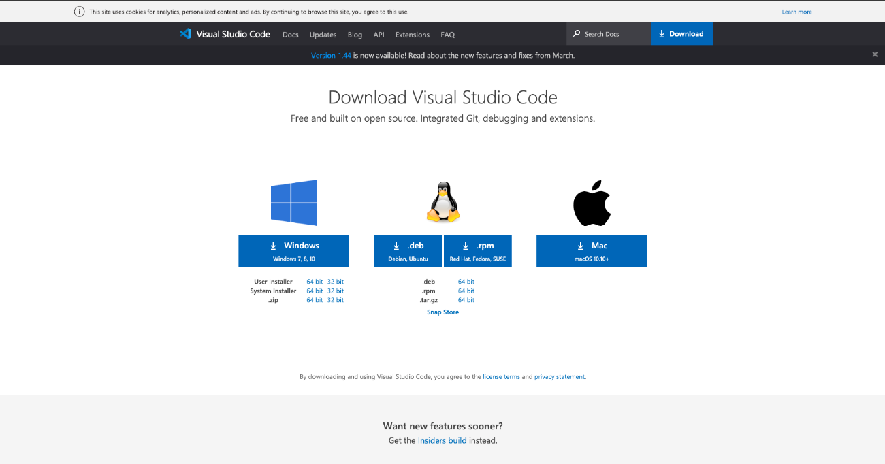
Task: Click the cookie notice info icon
Action: click(79, 12)
